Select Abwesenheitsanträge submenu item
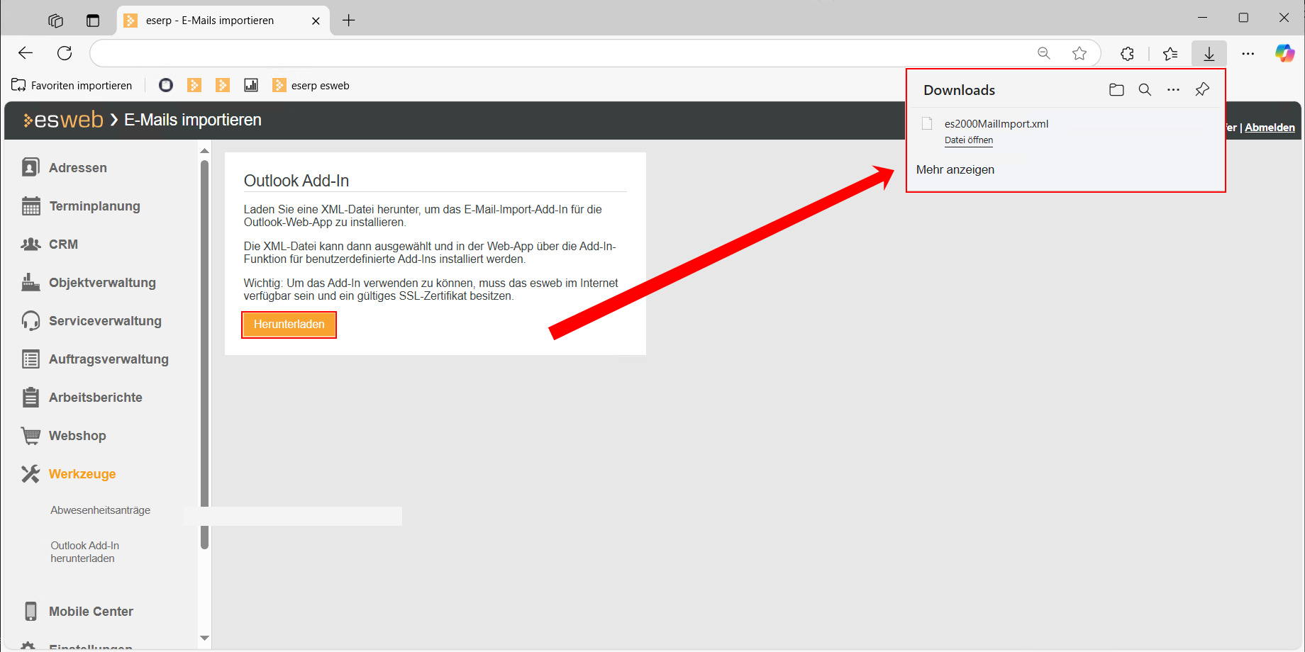Image resolution: width=1305 pixels, height=652 pixels. pos(100,510)
